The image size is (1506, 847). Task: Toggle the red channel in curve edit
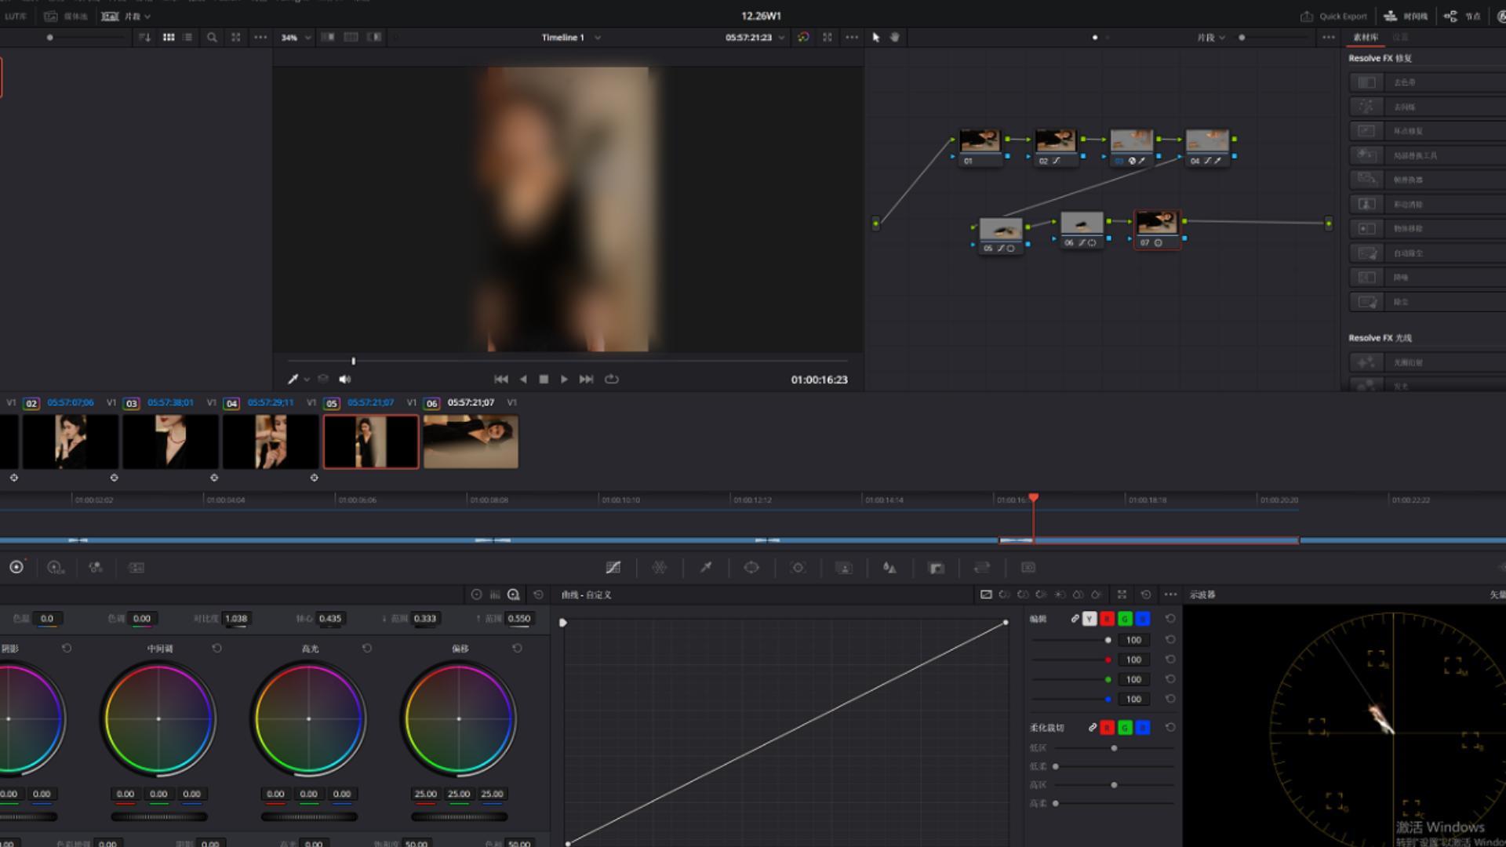coord(1107,619)
